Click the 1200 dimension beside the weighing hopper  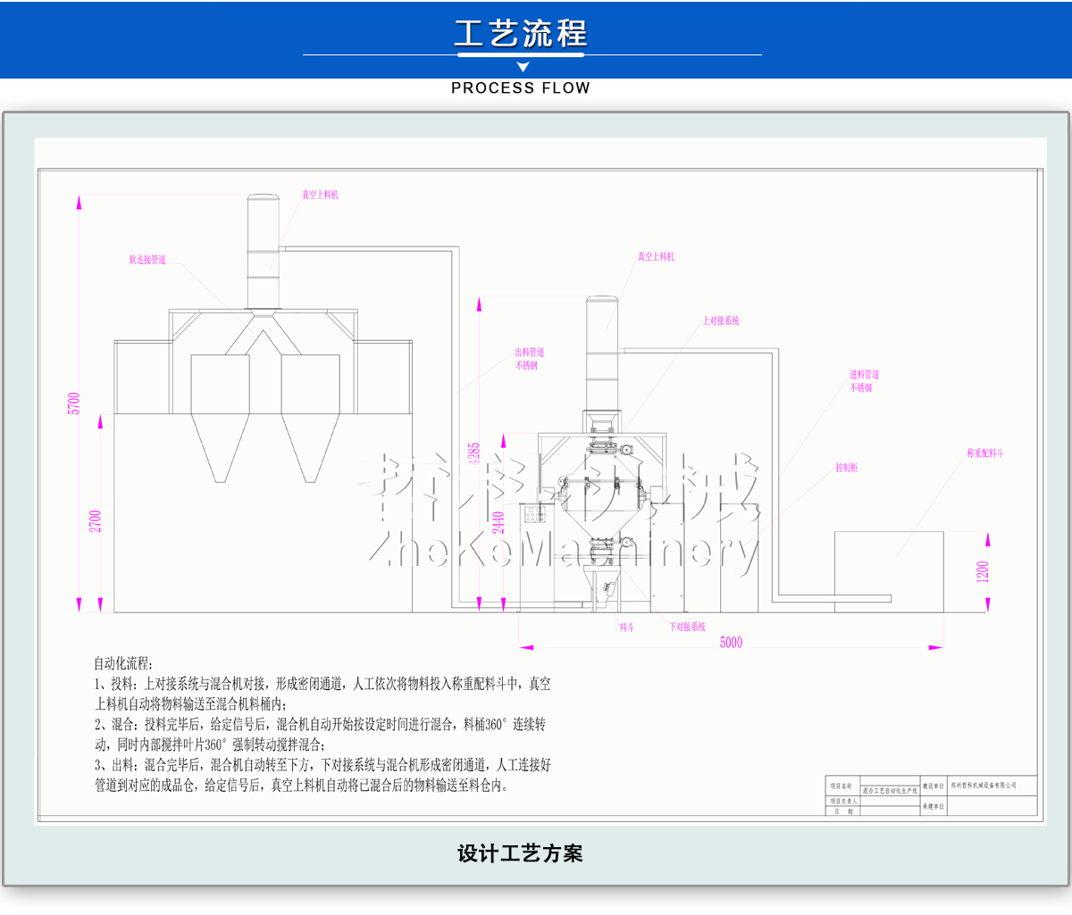pos(983,572)
